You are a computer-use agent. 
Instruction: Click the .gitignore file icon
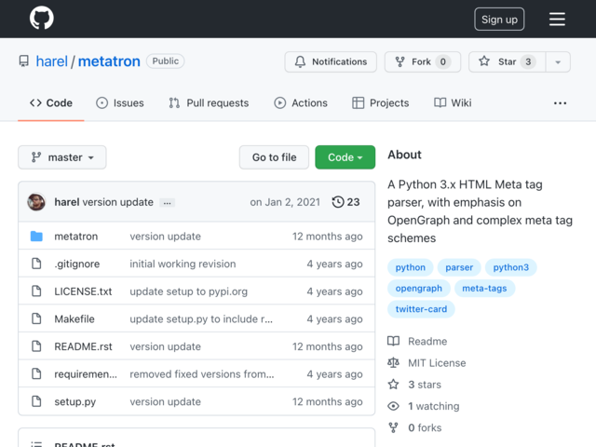[x=36, y=264]
